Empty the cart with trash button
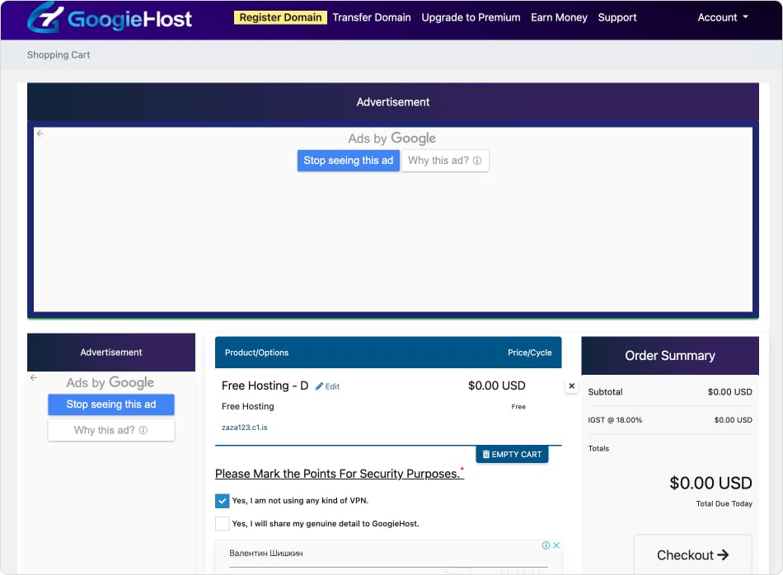This screenshot has width=783, height=575. [512, 454]
